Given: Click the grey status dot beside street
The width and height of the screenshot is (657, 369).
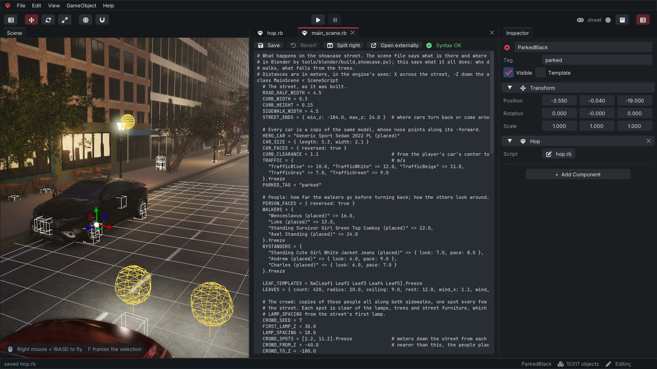Looking at the screenshot, I should point(608,20).
